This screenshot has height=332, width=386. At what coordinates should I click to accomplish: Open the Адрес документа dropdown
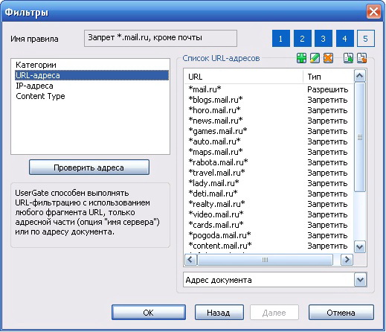(x=360, y=280)
